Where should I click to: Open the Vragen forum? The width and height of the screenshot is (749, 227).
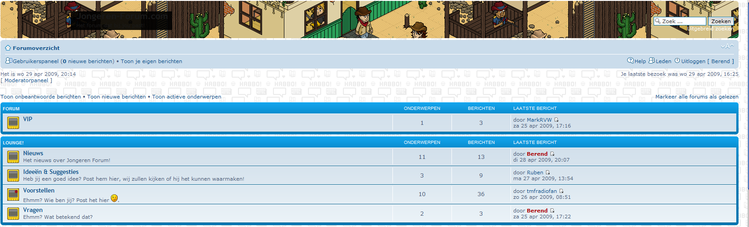pyautogui.click(x=33, y=210)
